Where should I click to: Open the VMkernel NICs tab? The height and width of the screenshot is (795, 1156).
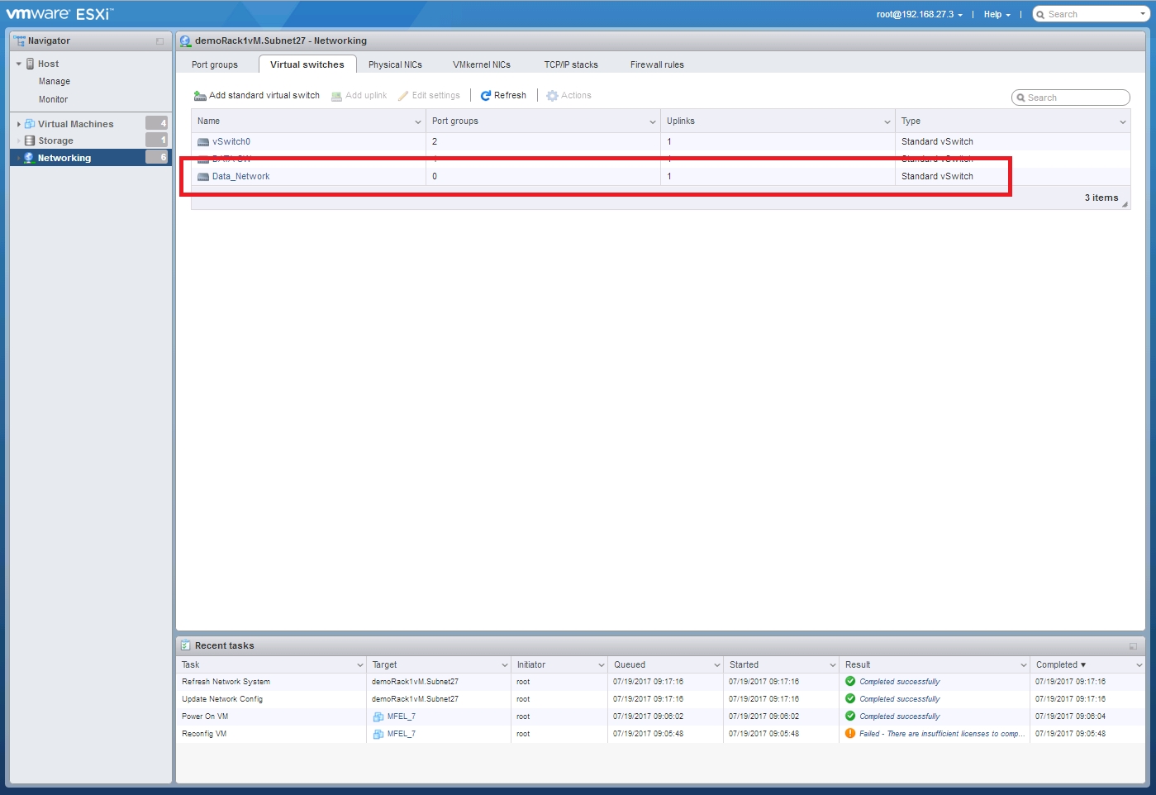tap(482, 64)
